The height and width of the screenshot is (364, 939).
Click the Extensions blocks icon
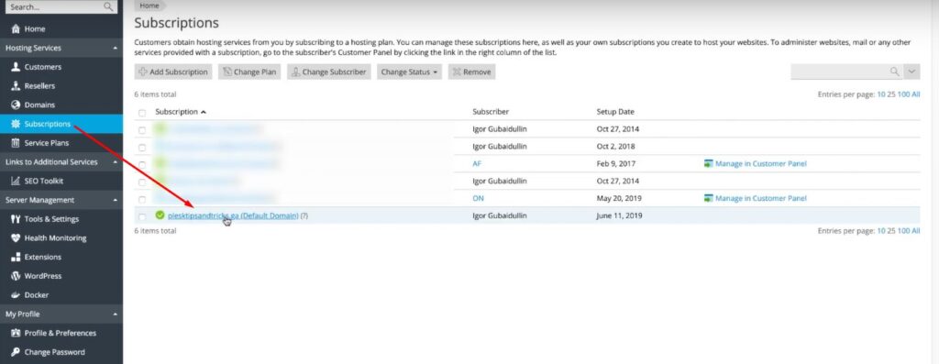tap(16, 257)
